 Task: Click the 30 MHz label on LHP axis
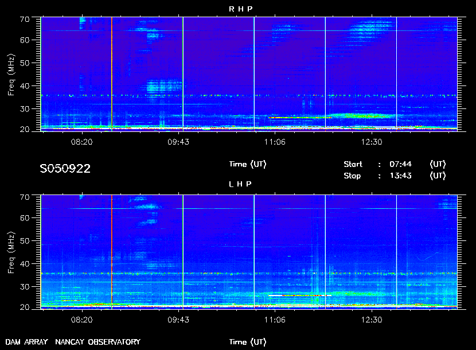pos(25,287)
